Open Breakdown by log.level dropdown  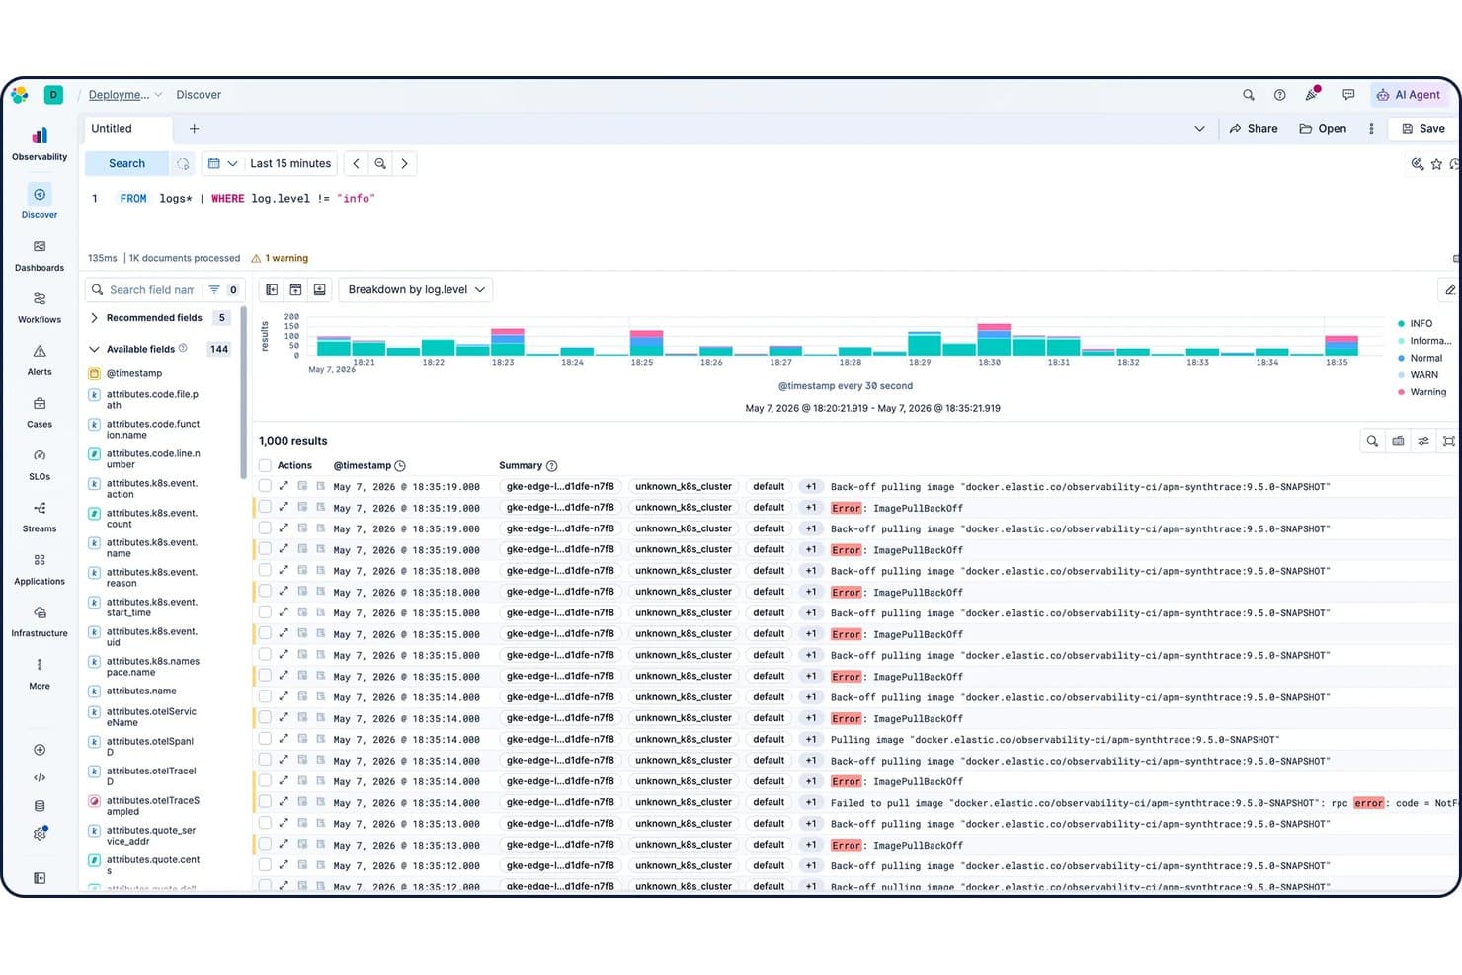416,289
